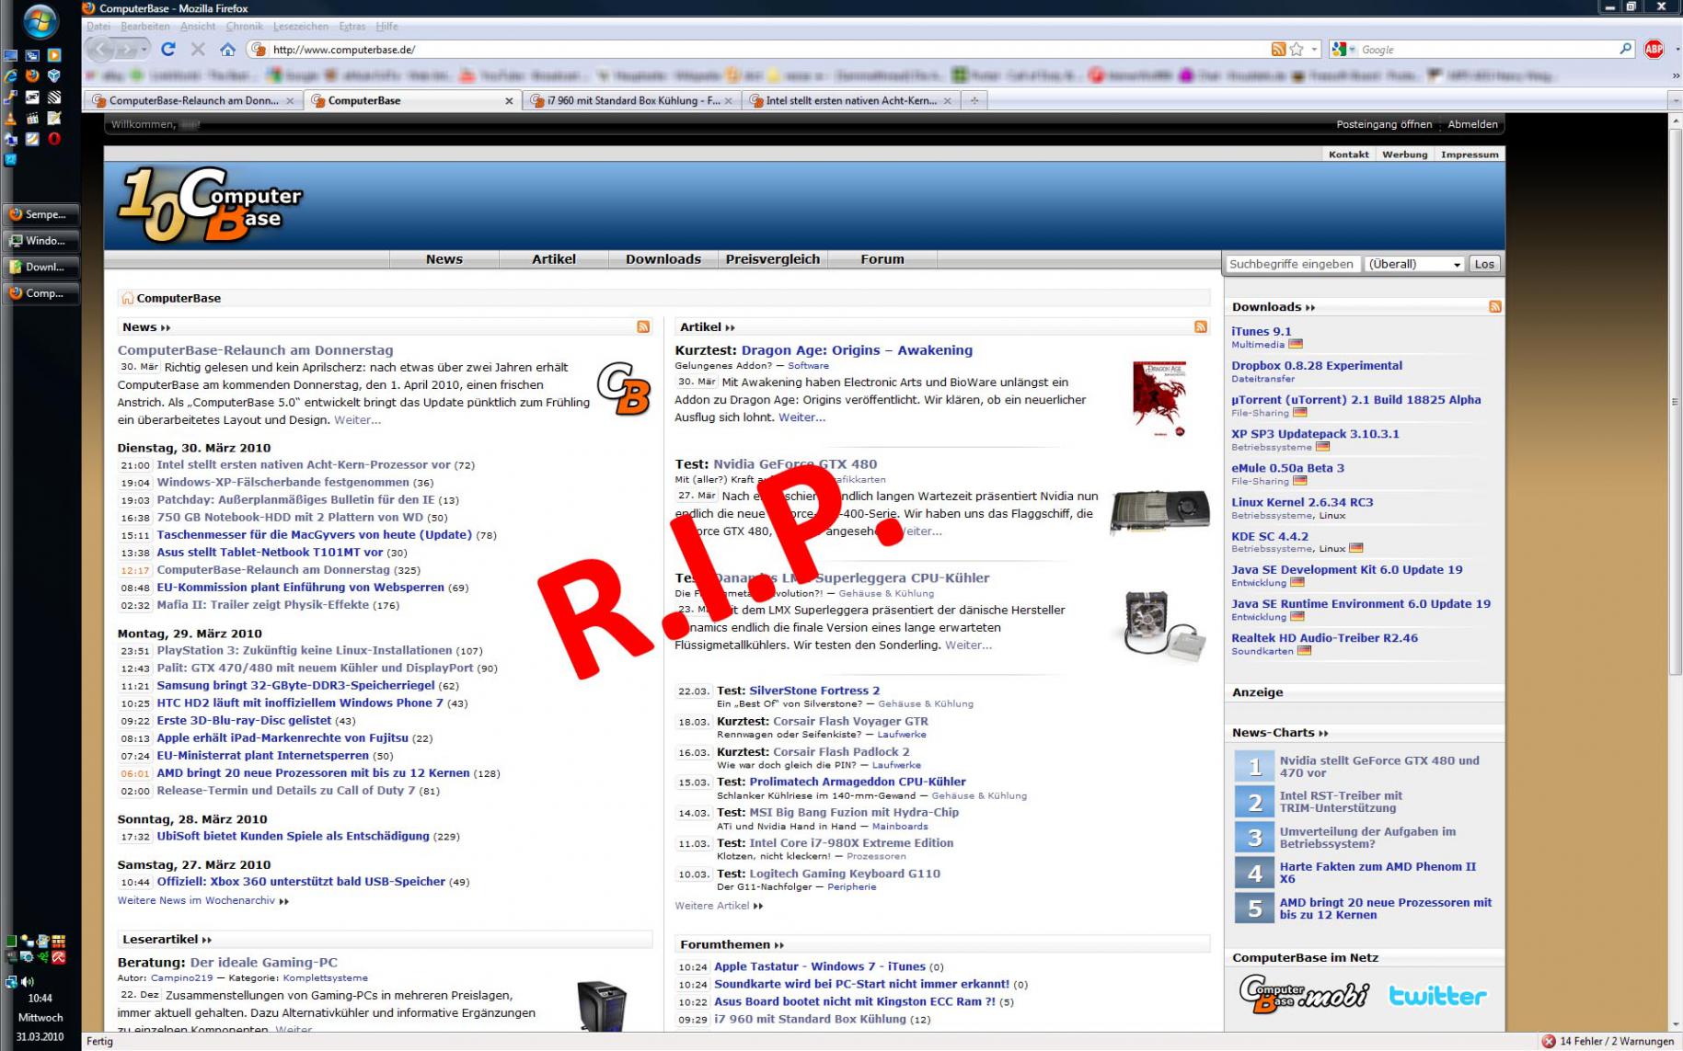
Task: Click into the Google search box
Action: tap(1486, 50)
